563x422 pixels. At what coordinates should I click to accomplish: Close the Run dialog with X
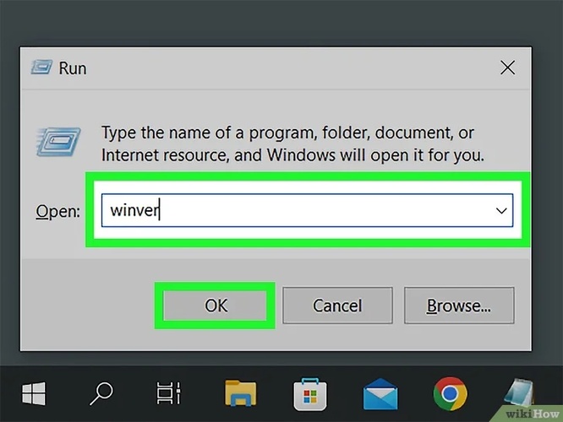pos(508,68)
